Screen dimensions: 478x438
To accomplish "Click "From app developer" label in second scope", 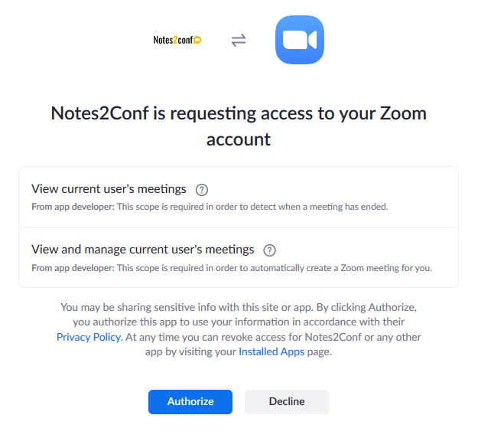I will point(73,268).
